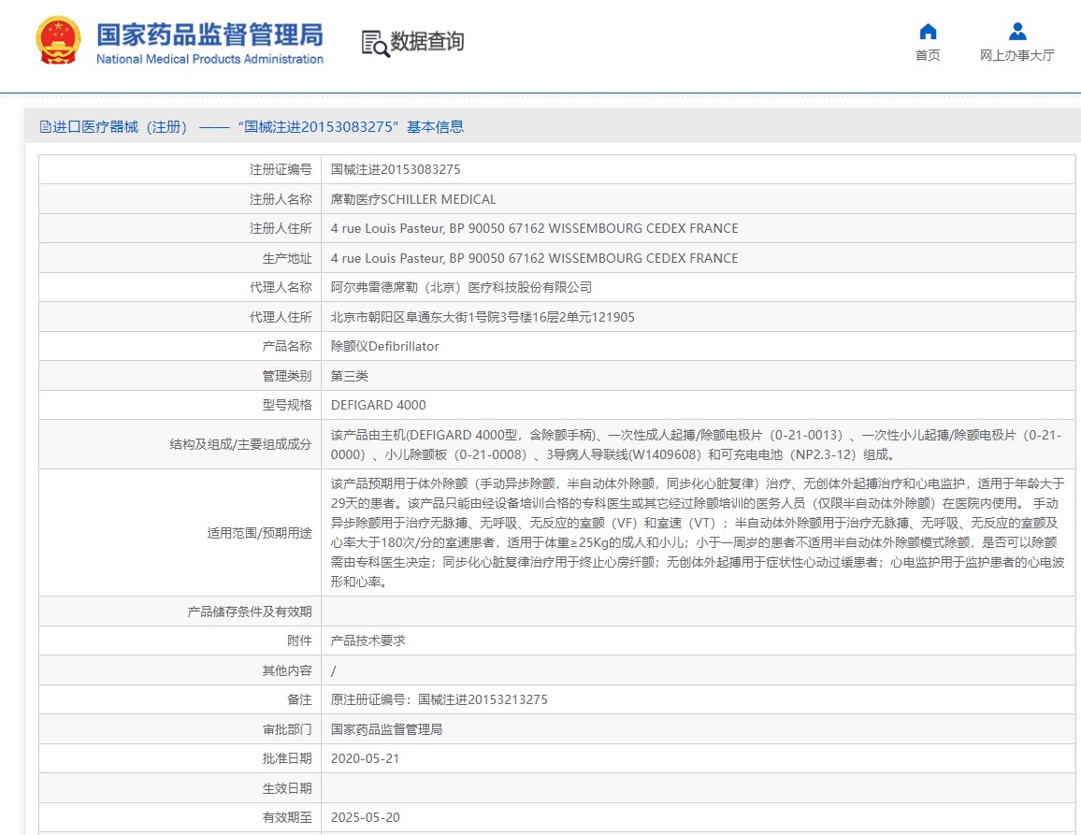Click the 批准日期 row label
Viewport: 1081px width, 835px height.
tap(287, 758)
